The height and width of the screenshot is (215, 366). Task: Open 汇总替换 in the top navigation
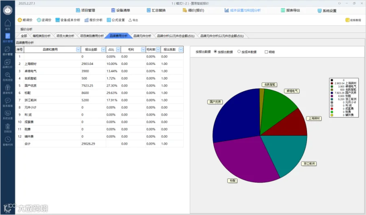point(156,10)
